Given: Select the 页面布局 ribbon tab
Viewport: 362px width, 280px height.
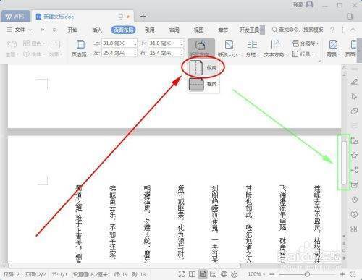Looking at the screenshot, I should coord(123,30).
